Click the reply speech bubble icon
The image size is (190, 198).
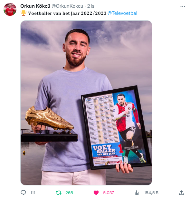point(23,193)
